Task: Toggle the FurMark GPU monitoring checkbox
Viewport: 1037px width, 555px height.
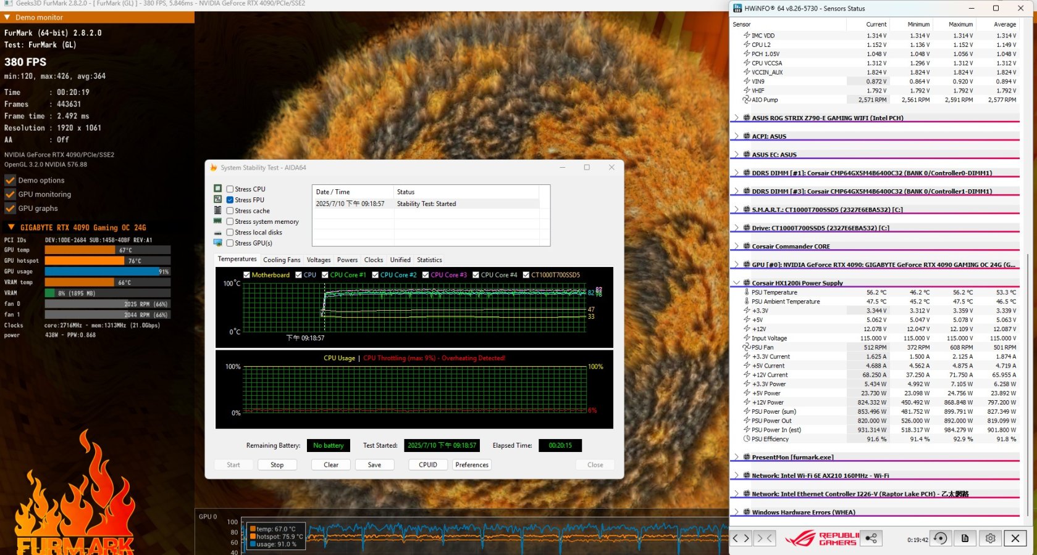Action: [10, 194]
